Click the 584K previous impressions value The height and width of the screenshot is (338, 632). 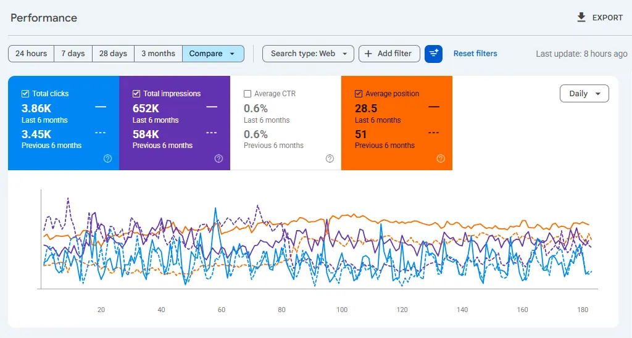[146, 134]
